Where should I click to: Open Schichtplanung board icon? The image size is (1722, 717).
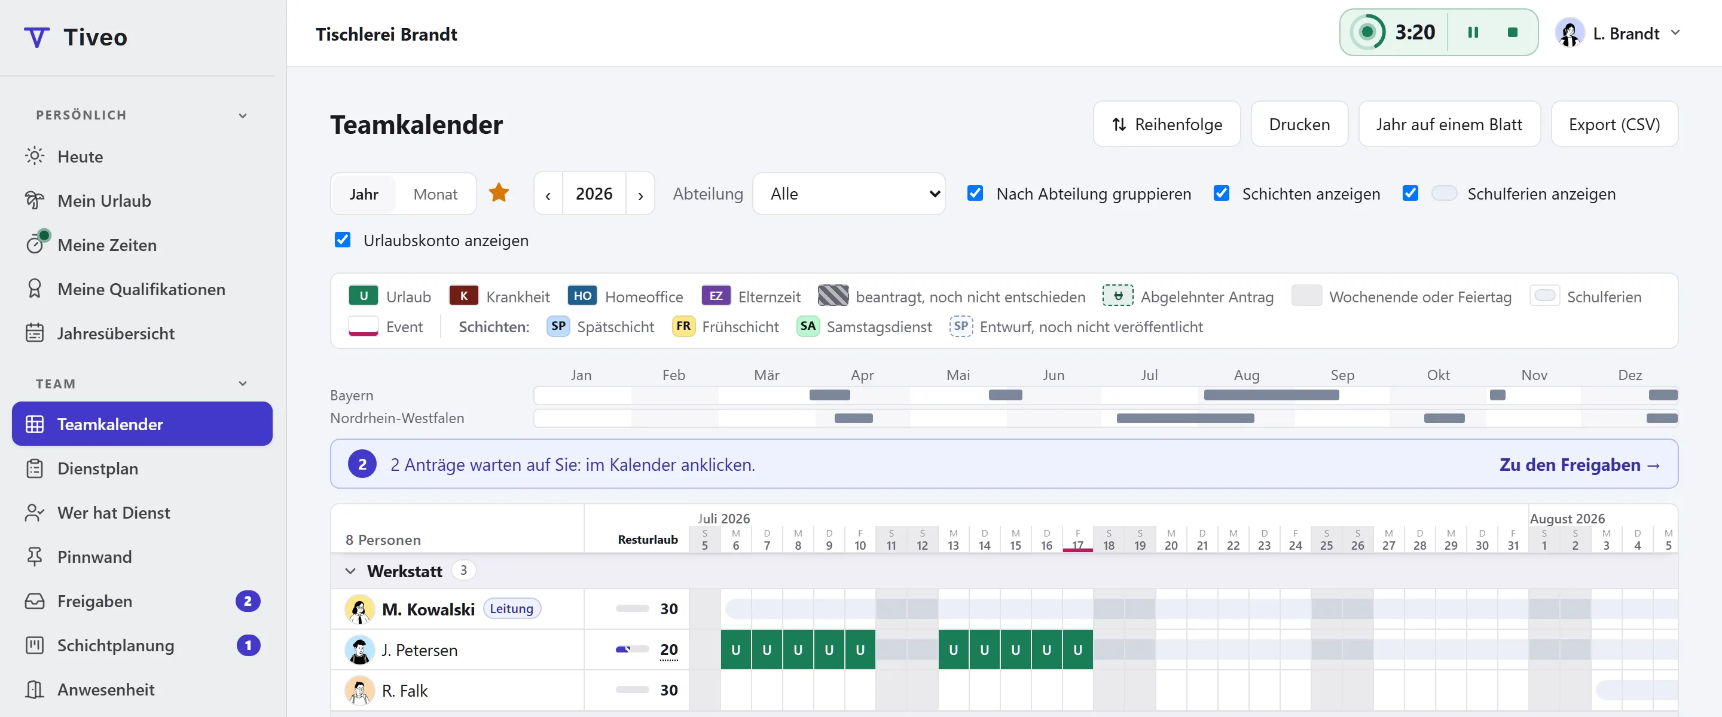(x=35, y=645)
